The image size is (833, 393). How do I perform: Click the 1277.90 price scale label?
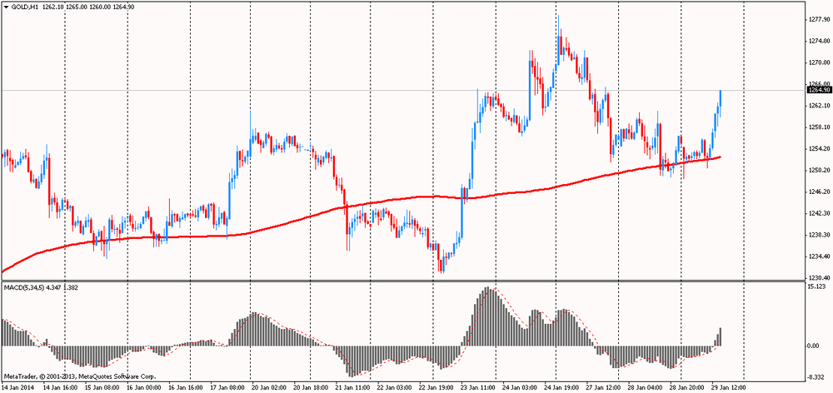point(819,19)
